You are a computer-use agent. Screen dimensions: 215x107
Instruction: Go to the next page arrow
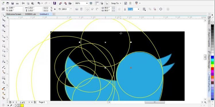pos(29,102)
